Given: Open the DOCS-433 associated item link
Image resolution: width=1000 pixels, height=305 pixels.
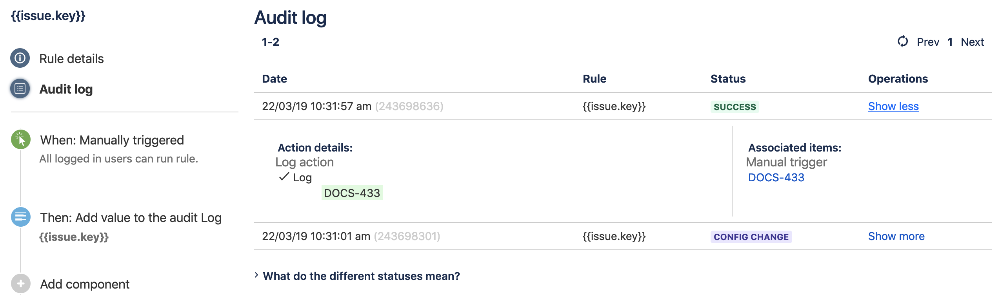Looking at the screenshot, I should pyautogui.click(x=776, y=177).
